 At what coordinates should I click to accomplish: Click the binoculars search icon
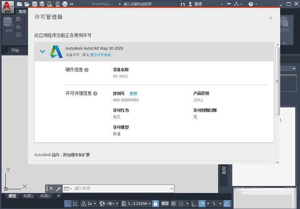(x=183, y=4)
